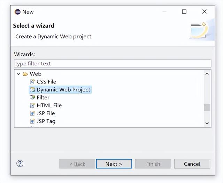Click the JSP File icon
The height and width of the screenshot is (183, 223).
32,113
